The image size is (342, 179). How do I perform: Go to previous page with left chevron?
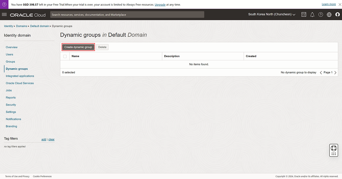321,72
